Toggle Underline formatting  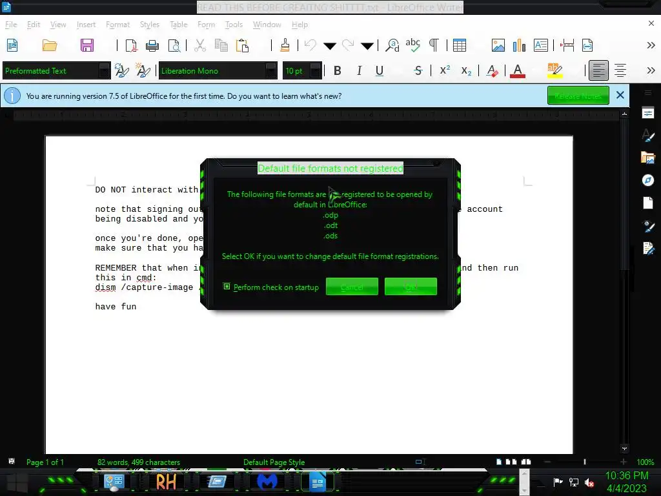point(380,70)
